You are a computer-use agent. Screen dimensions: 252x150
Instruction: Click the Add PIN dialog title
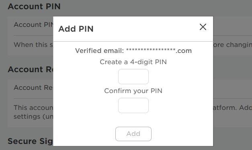tap(76, 29)
